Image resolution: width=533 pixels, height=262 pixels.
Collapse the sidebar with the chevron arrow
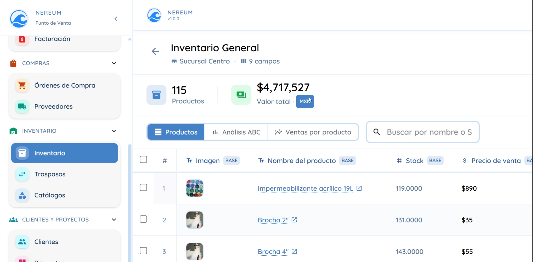tap(116, 19)
